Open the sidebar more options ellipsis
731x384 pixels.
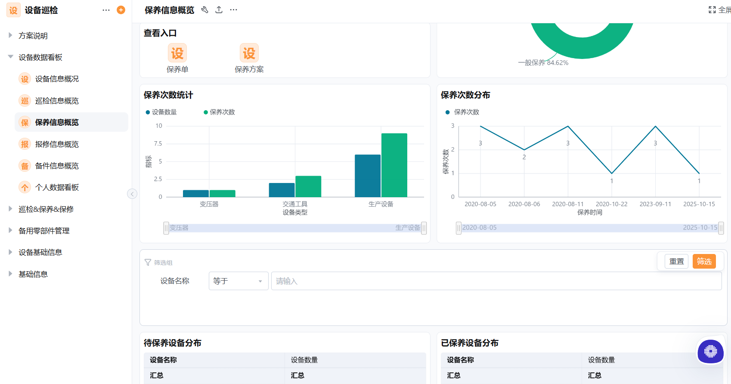tap(106, 10)
